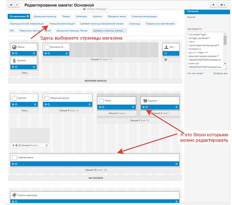This screenshot has height=205, width=232.
Task: Click the gear icon on Логотип block
Action: click(x=13, y=104)
